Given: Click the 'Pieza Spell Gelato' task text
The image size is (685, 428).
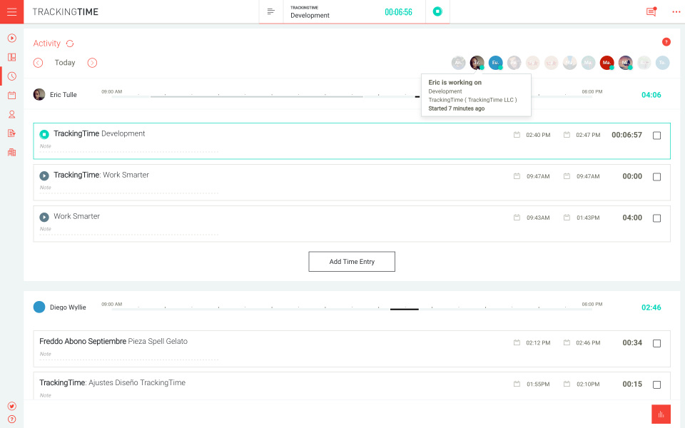Looking at the screenshot, I should [x=158, y=342].
